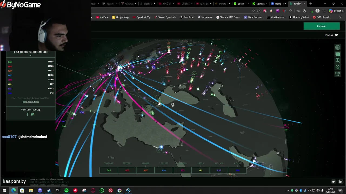
Task: Toggle the ODS filter in the bottom bar
Action: coord(127,170)
